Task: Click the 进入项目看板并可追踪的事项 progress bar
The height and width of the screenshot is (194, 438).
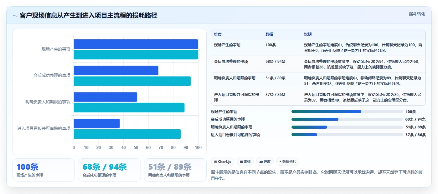Action: pyautogui.click(x=347, y=135)
